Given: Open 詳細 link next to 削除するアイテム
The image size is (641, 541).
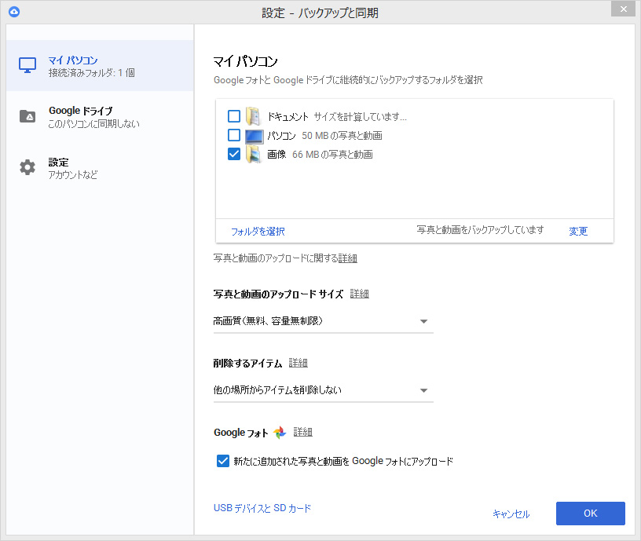Looking at the screenshot, I should [x=299, y=363].
